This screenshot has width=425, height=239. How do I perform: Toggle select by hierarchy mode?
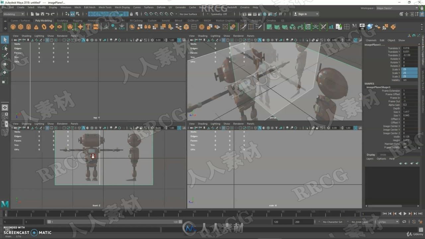[x=67, y=14]
